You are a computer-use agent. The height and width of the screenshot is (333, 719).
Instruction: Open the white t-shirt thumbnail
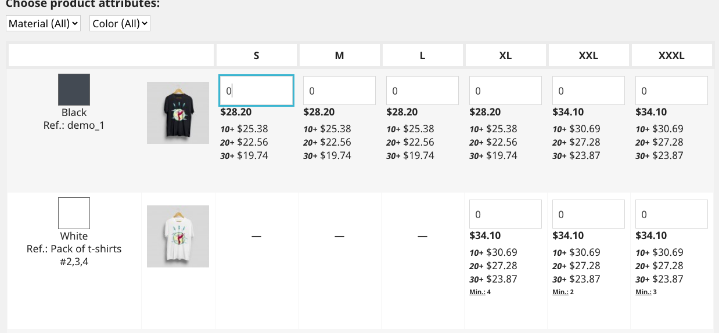[x=178, y=236]
